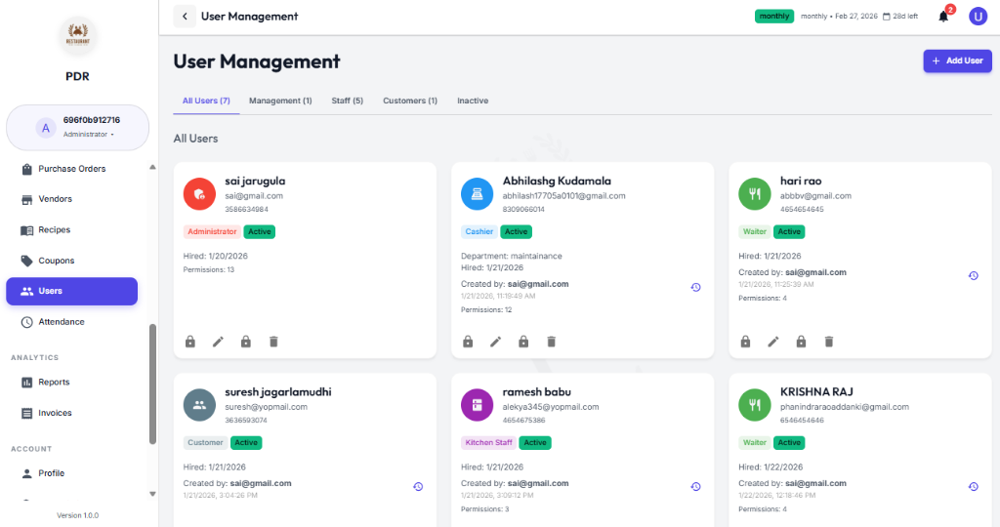This screenshot has height=527, width=1000.
Task: Switch to the Management (1) tab
Action: click(280, 101)
